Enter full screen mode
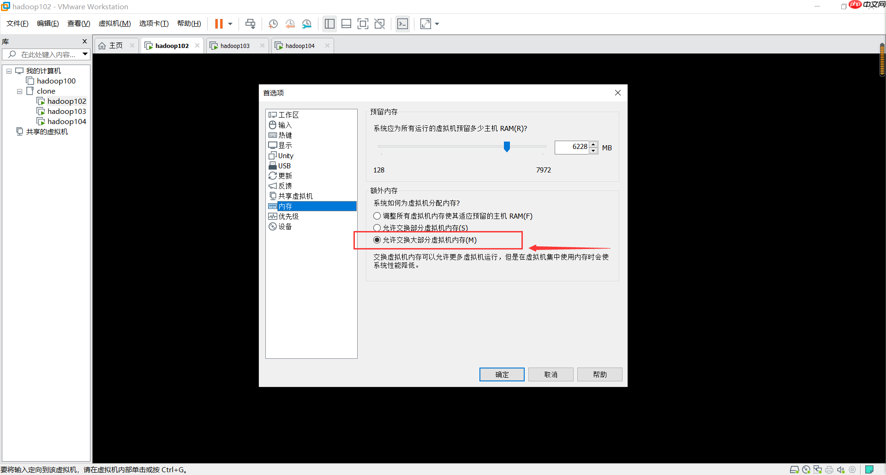This screenshot has width=886, height=475. (x=363, y=24)
